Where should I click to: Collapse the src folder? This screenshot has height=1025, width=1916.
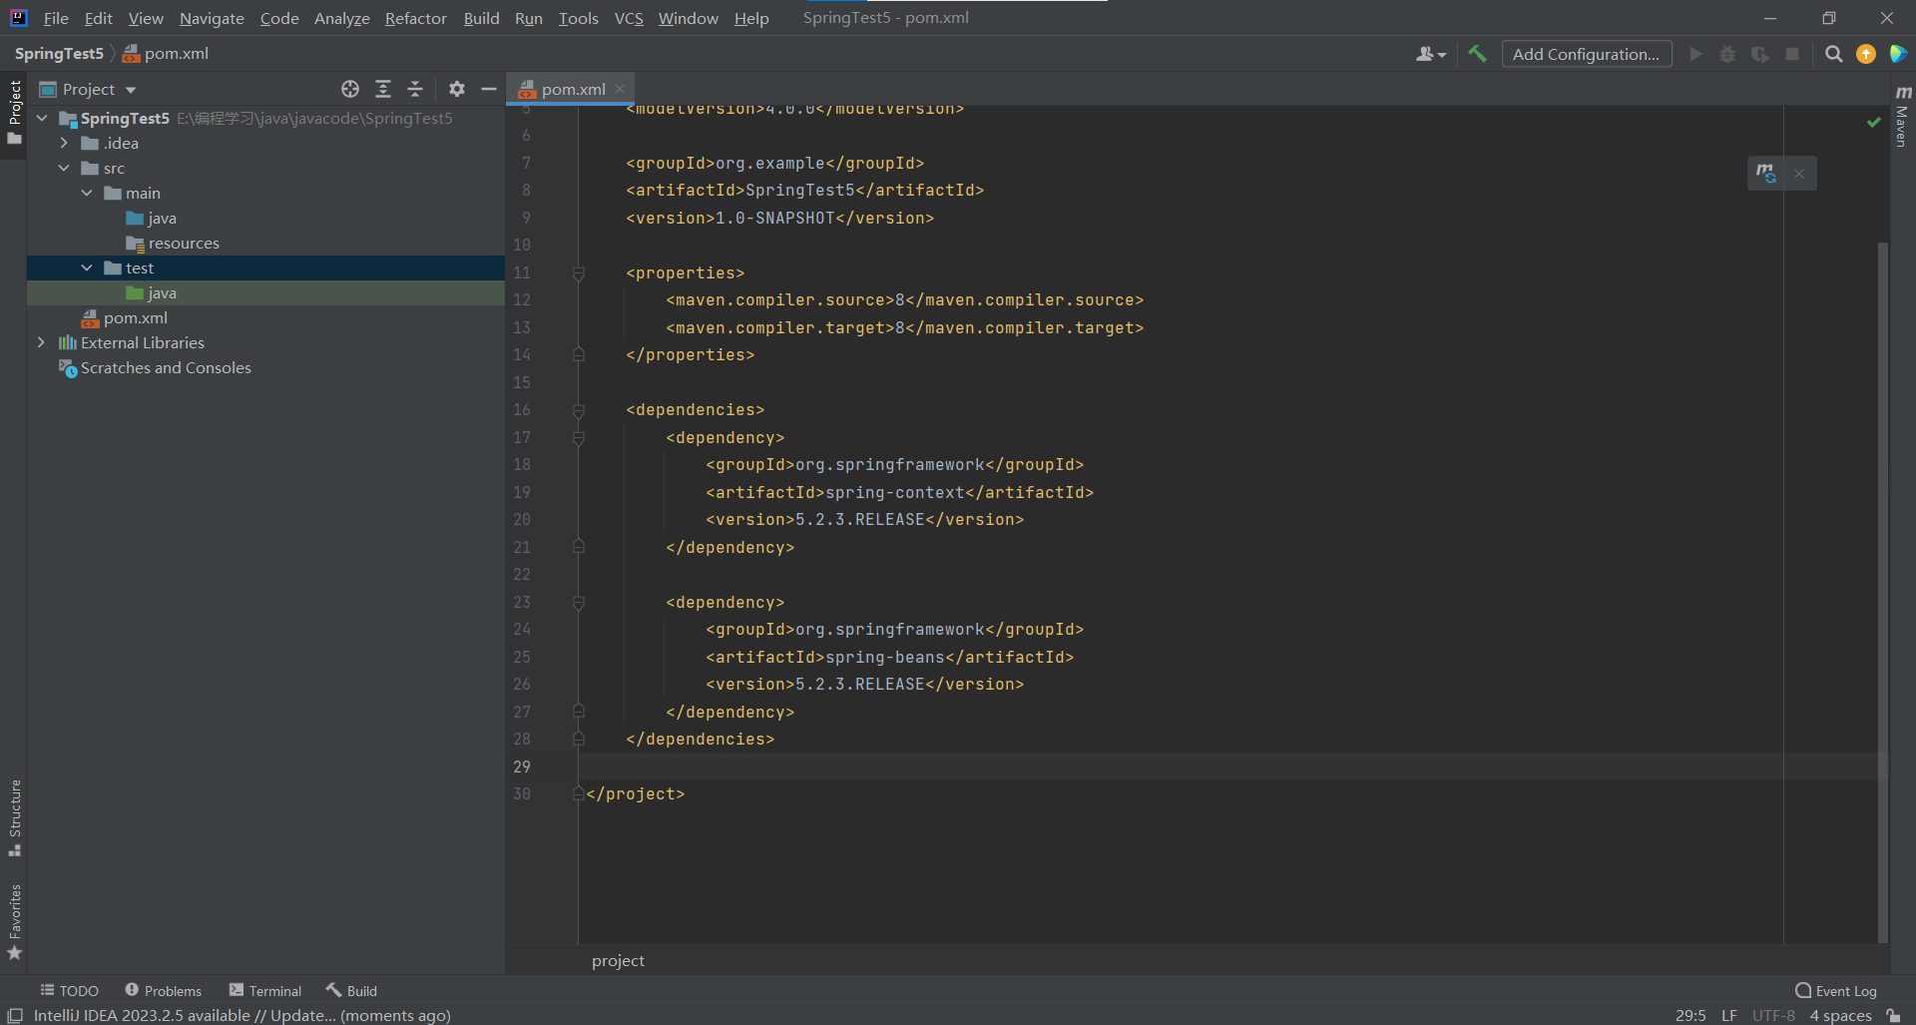click(x=64, y=168)
